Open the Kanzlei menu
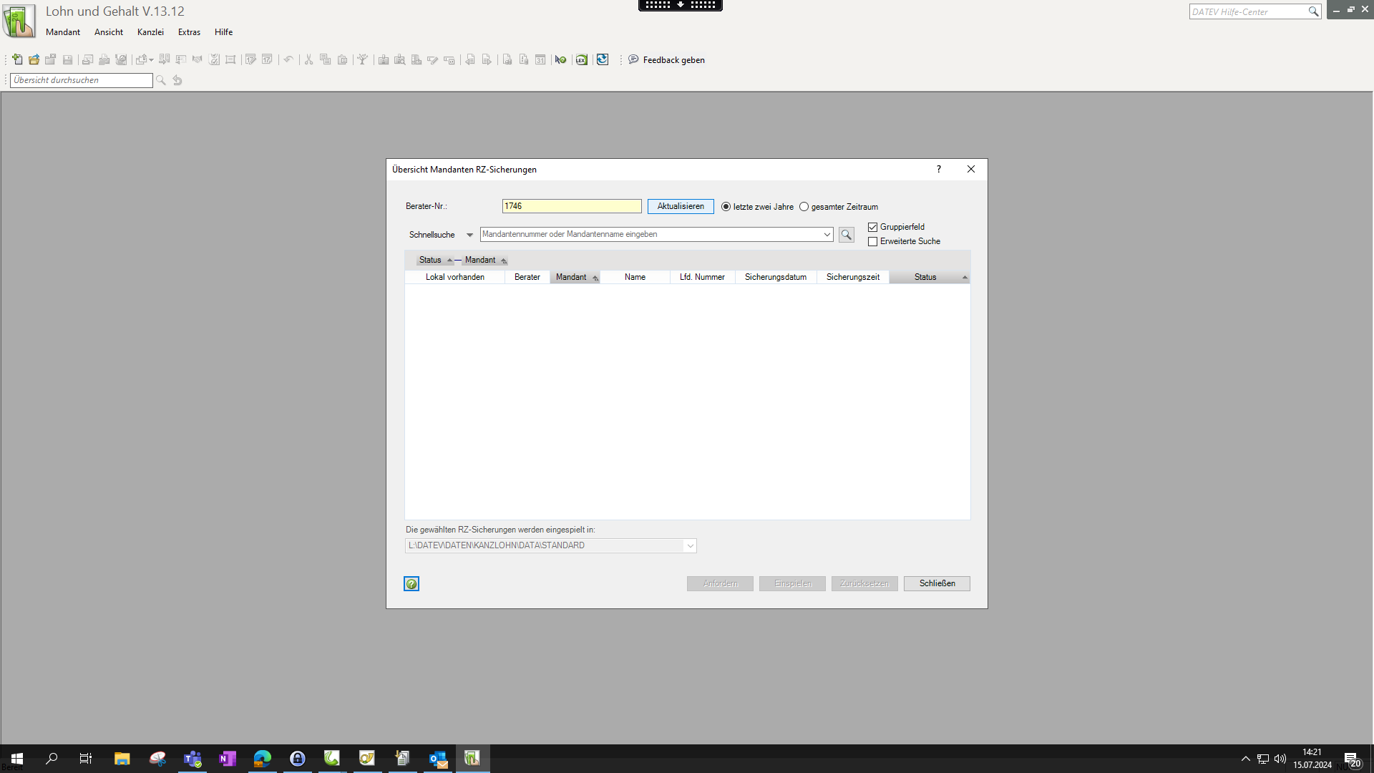Image resolution: width=1374 pixels, height=773 pixels. click(x=150, y=32)
